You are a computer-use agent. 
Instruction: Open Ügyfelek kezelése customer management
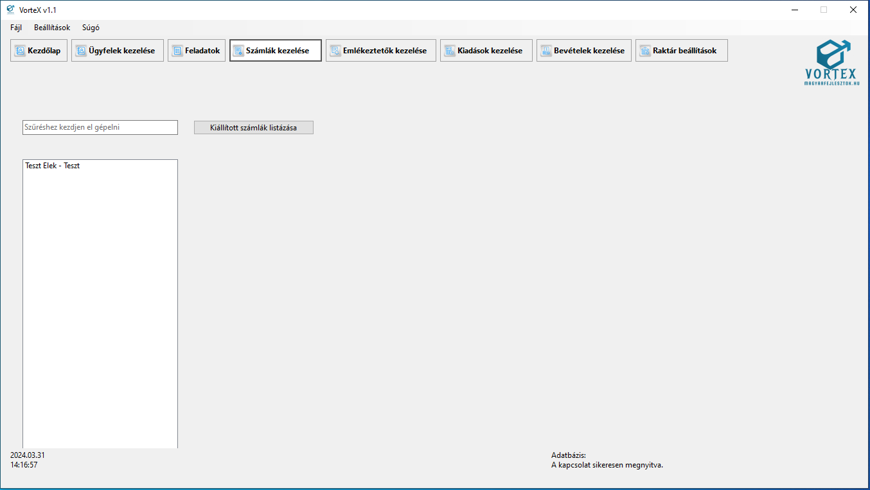tap(118, 51)
